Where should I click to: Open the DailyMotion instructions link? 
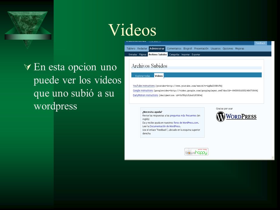click(145, 95)
